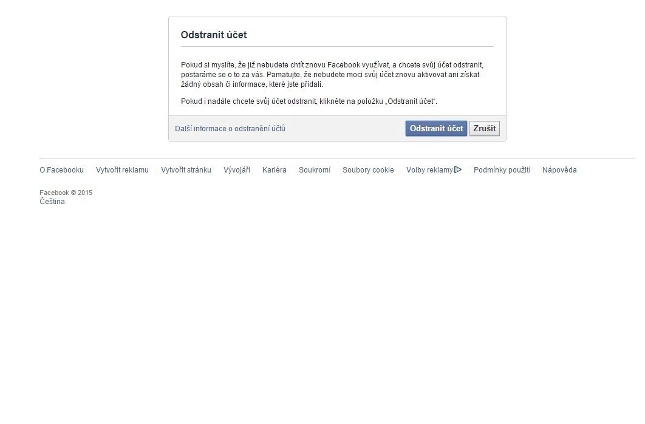
Task: Select the Soubory cookie link
Action: point(368,170)
